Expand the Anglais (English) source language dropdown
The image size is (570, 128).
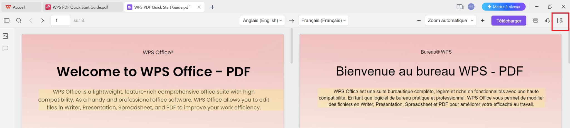click(x=262, y=21)
